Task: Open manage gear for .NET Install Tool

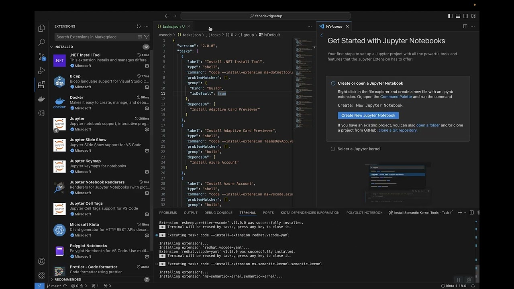Action: (x=147, y=66)
